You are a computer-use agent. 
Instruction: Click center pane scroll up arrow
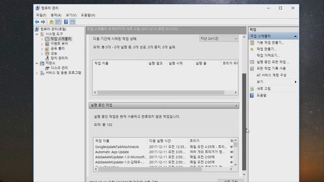[x=244, y=37]
